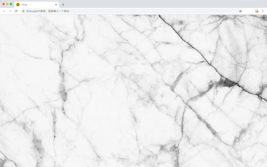Image resolution: width=267 pixels, height=167 pixels.
Task: Click the browser back arrow
Action: coord(4,11)
